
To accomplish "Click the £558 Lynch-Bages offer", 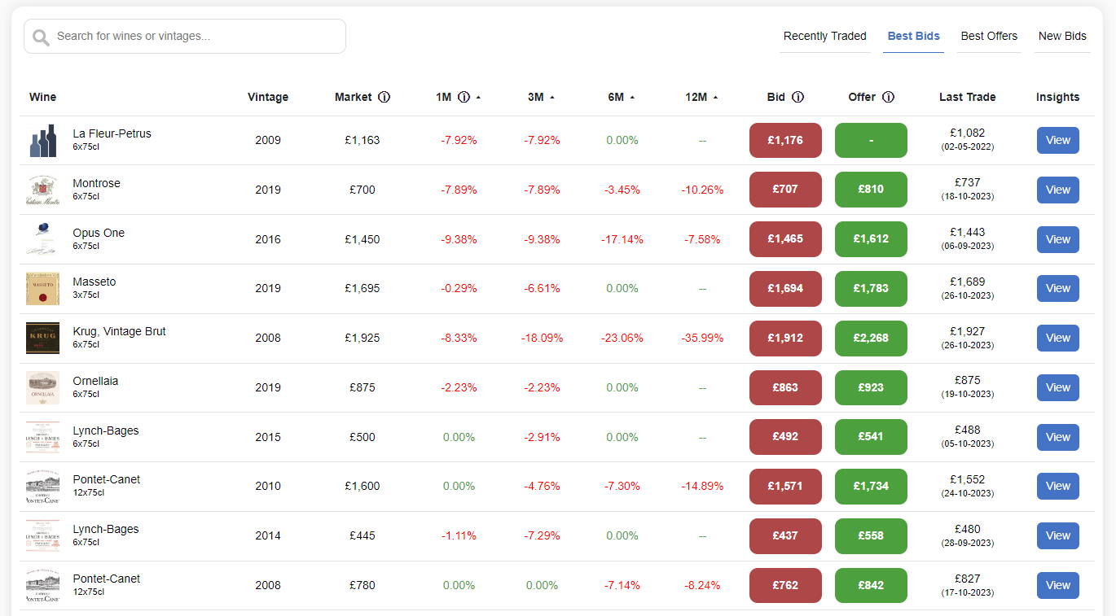I will [x=871, y=535].
